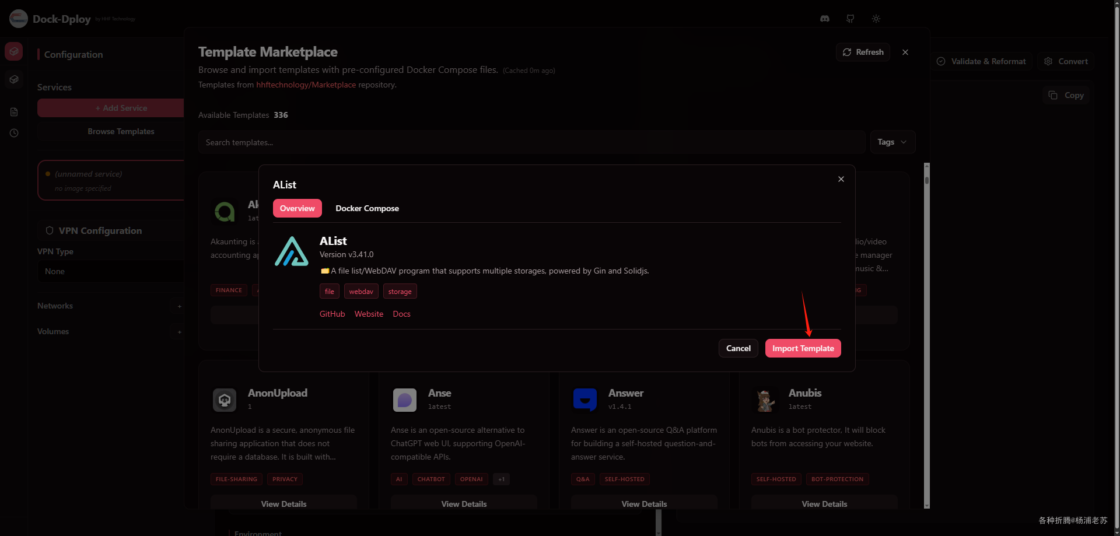Image resolution: width=1120 pixels, height=536 pixels.
Task: Click the FINANCE tag on Akaunting card
Action: click(x=229, y=290)
